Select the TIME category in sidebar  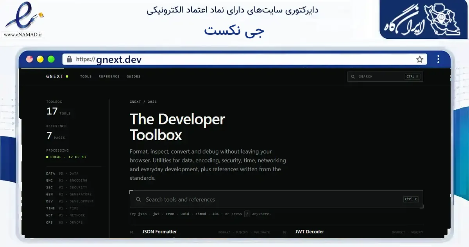62,208
